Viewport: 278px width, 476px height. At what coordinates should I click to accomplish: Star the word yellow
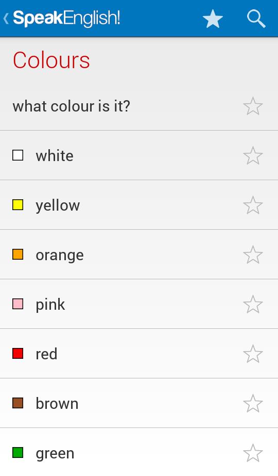(x=253, y=205)
